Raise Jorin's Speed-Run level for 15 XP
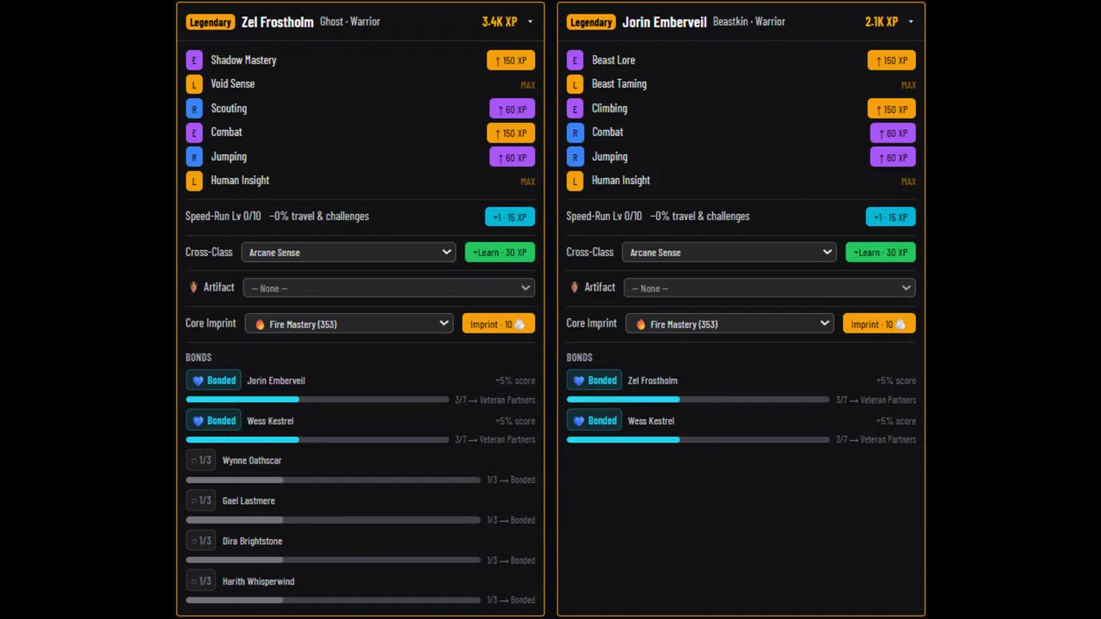This screenshot has width=1101, height=619. pos(891,217)
